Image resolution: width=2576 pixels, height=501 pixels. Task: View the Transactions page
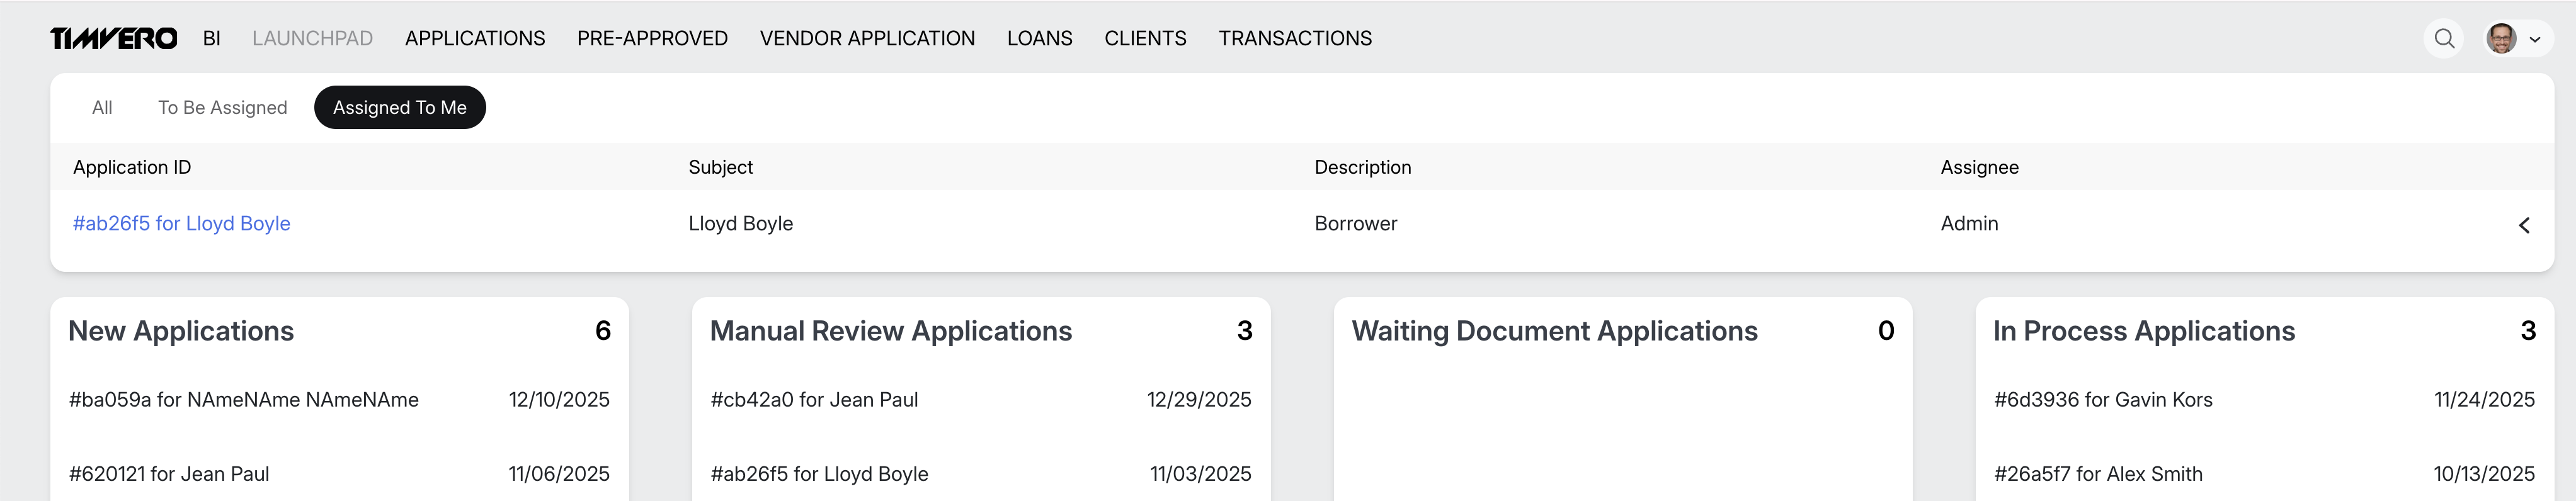(x=1295, y=38)
